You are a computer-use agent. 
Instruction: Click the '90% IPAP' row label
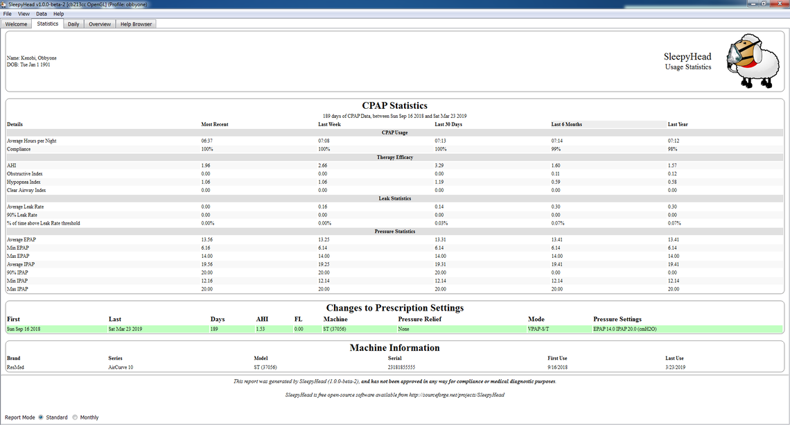[17, 272]
